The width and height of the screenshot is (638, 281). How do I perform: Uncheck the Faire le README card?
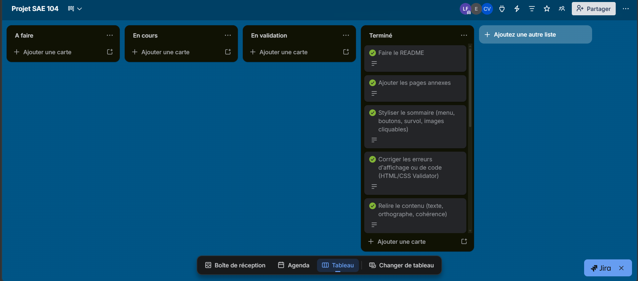click(373, 53)
